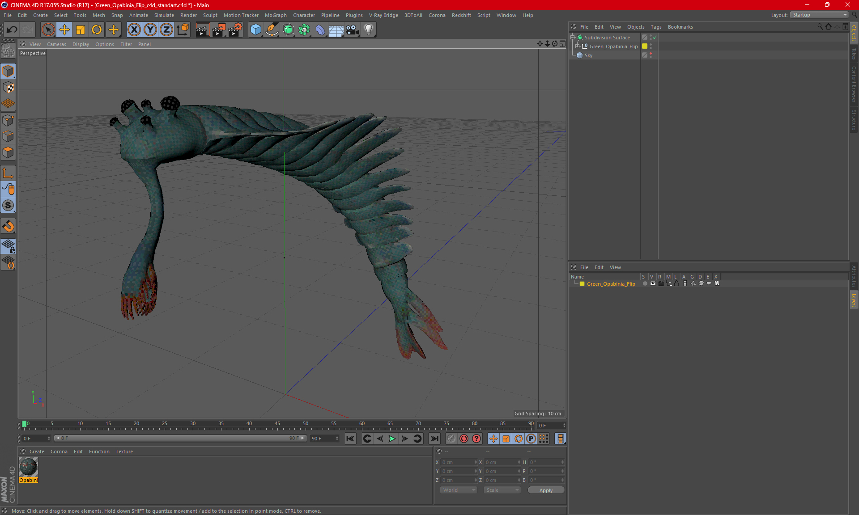
Task: Click the Record Active Objects button
Action: click(x=451, y=439)
